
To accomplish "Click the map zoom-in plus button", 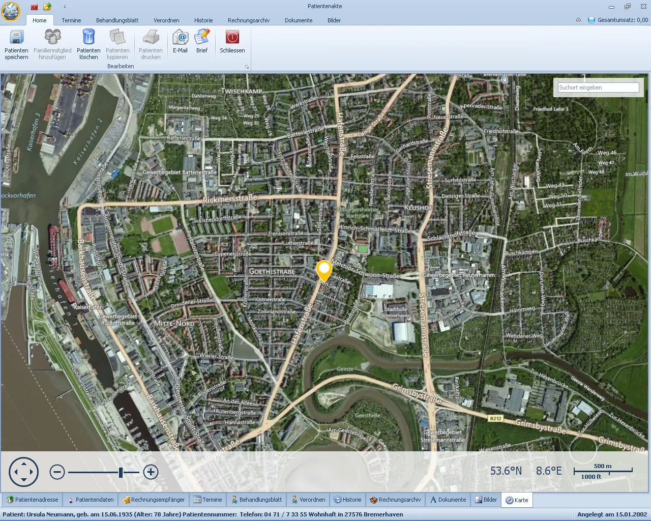I will pos(151,472).
